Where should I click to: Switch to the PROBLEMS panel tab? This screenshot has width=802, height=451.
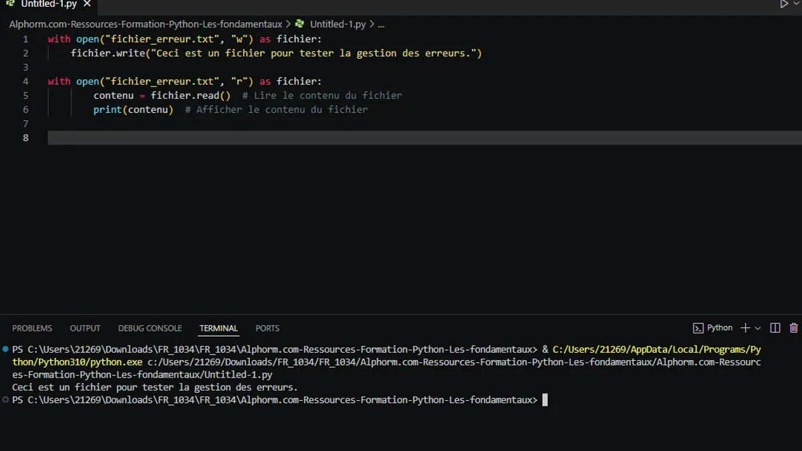32,328
